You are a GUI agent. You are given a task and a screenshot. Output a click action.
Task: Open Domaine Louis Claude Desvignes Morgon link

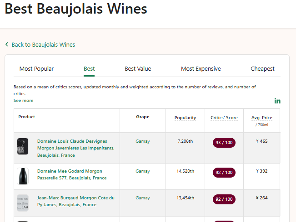75,148
